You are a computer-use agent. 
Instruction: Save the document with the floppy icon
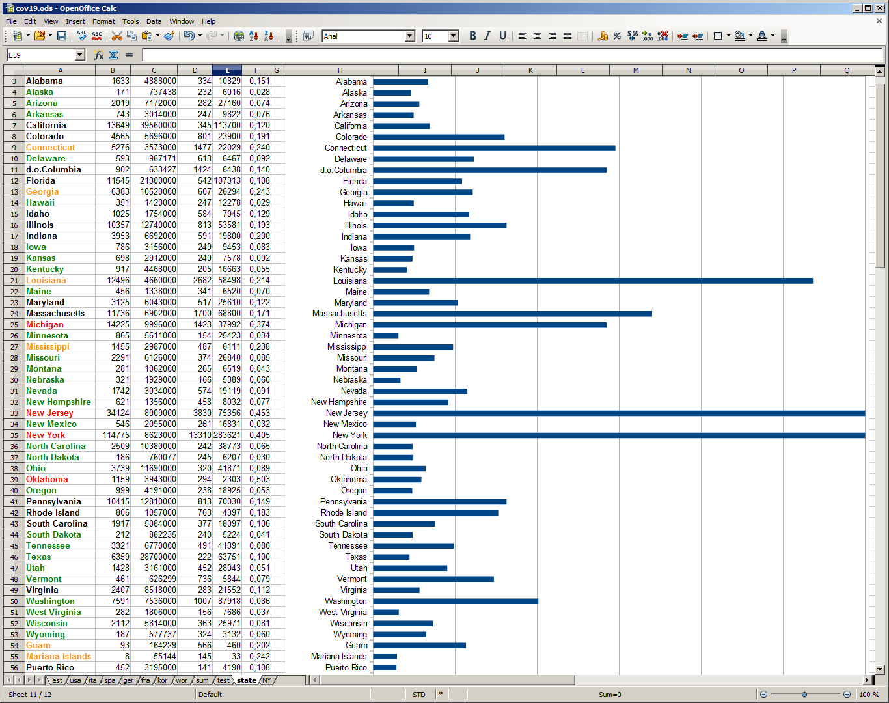pos(62,36)
